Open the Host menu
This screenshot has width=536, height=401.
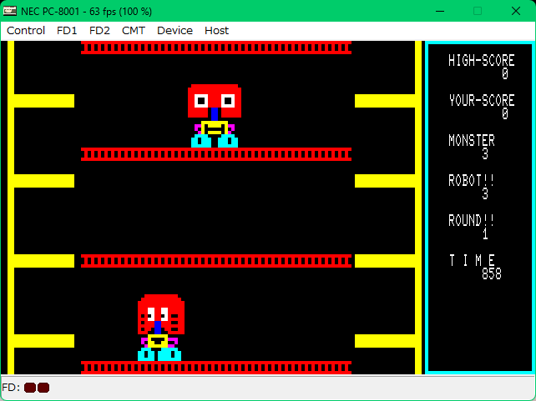point(216,30)
